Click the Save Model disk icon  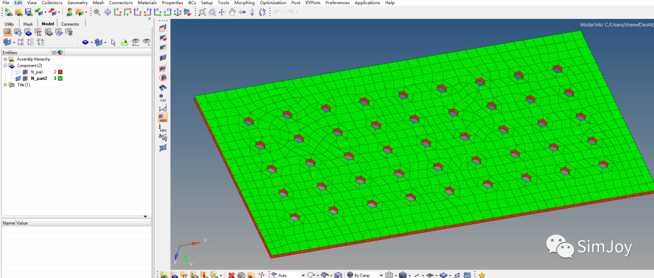coord(28,12)
